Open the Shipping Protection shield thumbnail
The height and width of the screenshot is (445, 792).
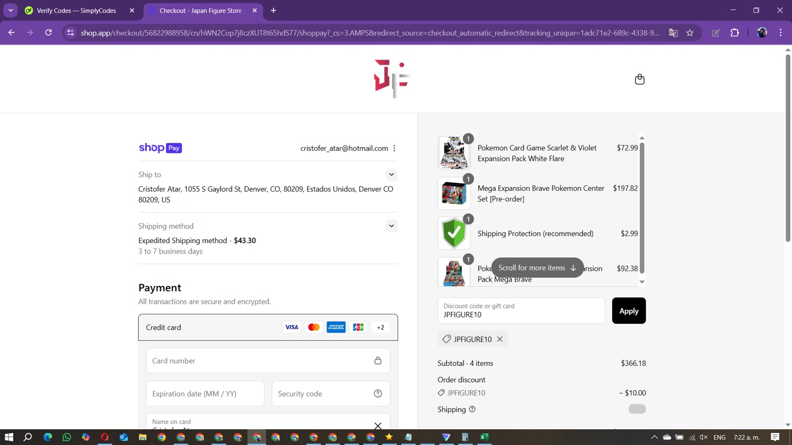coord(454,233)
